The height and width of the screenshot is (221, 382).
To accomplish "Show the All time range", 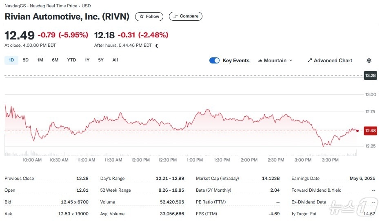I will click(115, 60).
